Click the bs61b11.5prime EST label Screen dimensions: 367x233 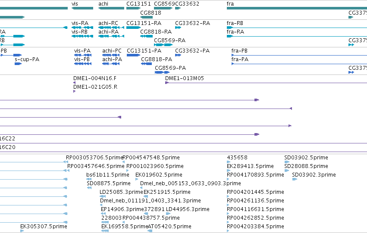(x=108, y=175)
